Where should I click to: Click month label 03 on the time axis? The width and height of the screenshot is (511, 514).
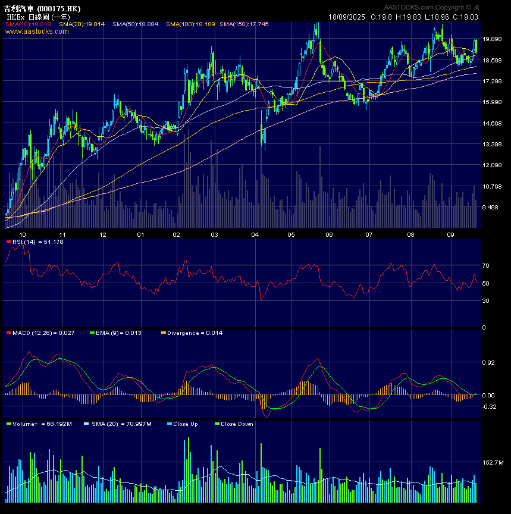(214, 235)
